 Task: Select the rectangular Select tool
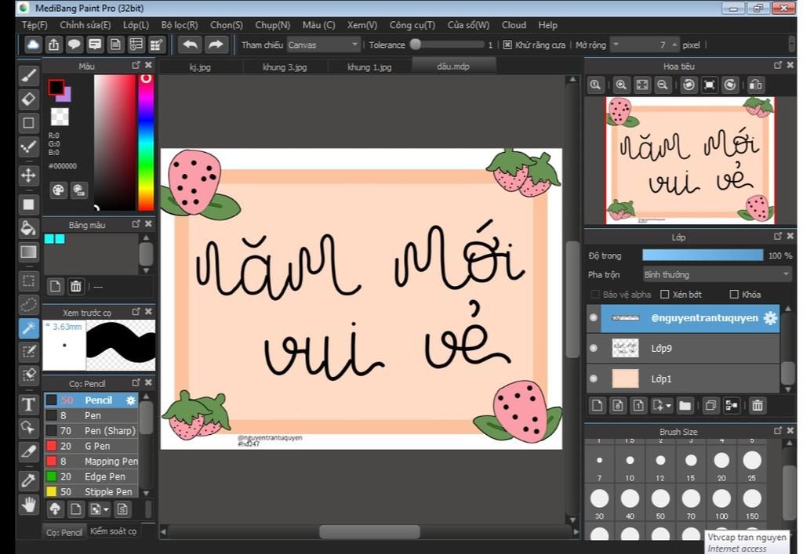click(29, 281)
